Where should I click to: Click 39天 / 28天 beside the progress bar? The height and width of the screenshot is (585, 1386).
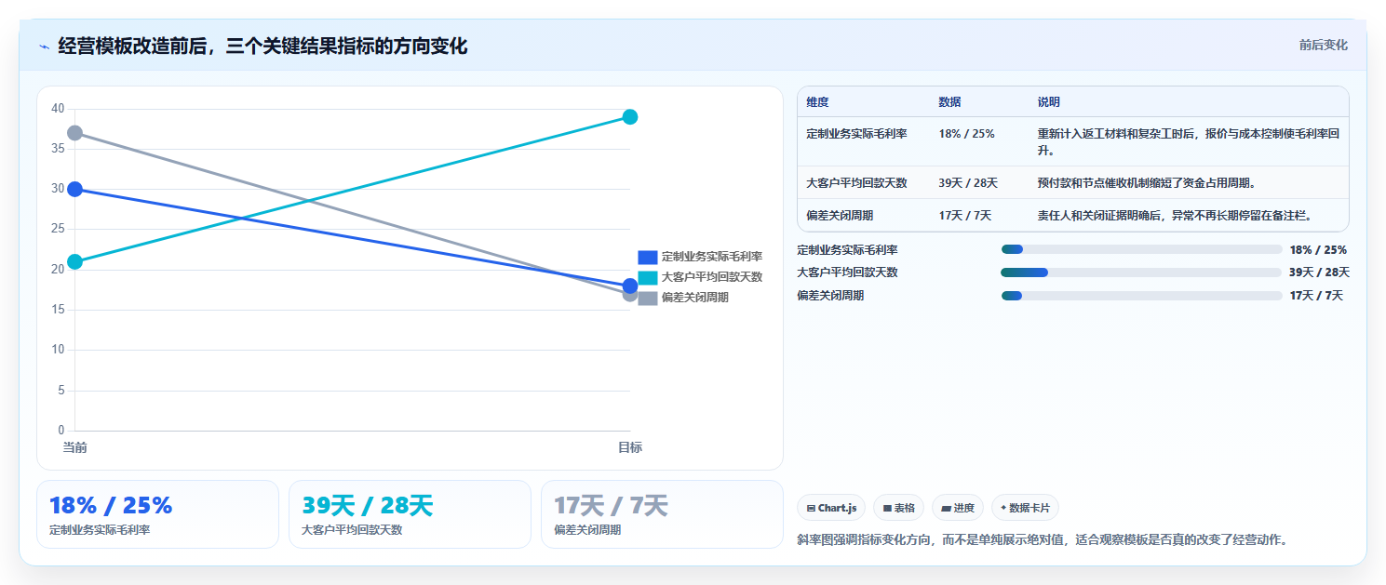click(x=1319, y=273)
